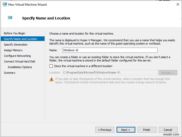Viewport: 182px width, 137px height.
Task: Click the yellow warning triangle icon
Action: click(x=51, y=79)
